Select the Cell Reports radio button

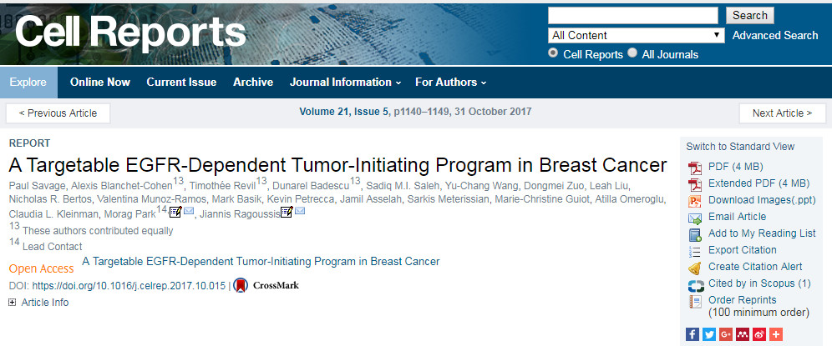point(554,53)
